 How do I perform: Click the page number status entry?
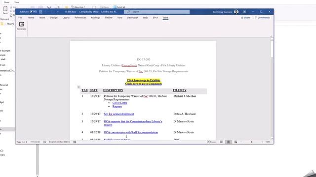[22, 142]
